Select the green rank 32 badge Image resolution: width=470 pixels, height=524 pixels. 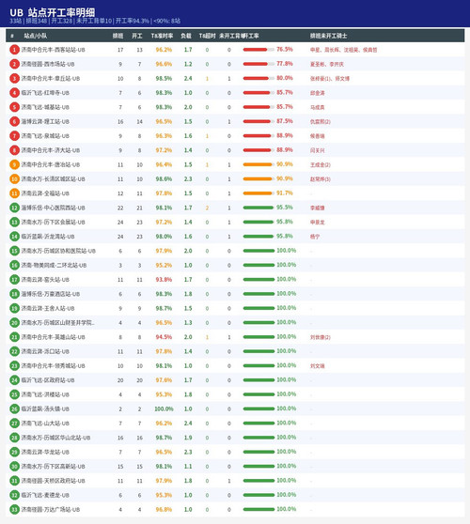point(14,495)
